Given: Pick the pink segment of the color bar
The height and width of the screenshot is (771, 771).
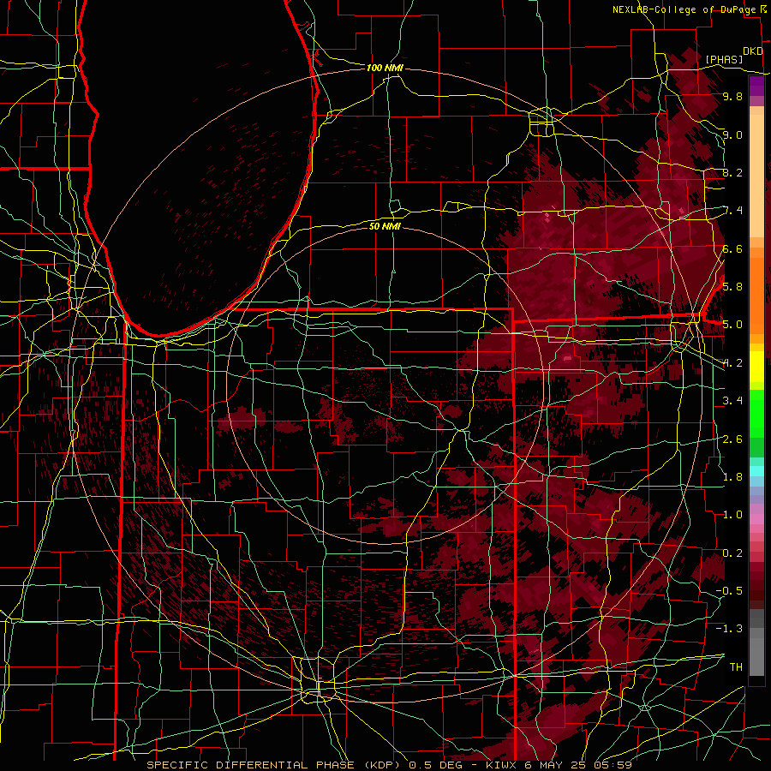Looking at the screenshot, I should click(756, 519).
